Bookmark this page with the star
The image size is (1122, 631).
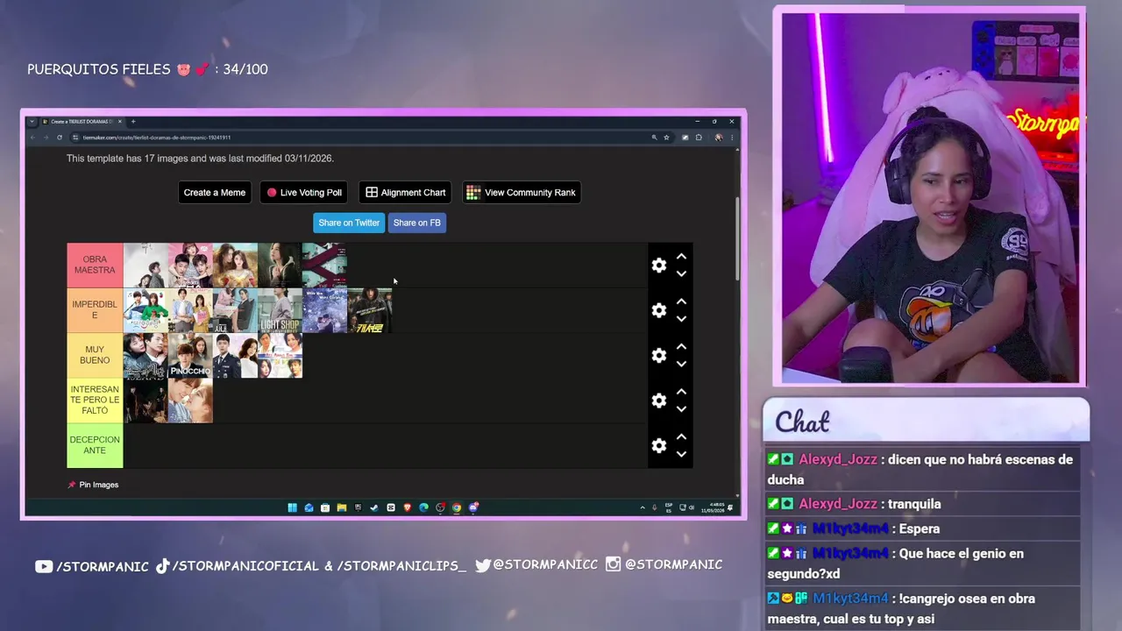tap(666, 137)
